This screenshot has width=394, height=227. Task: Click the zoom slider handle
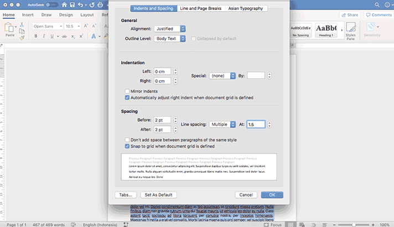point(354,225)
